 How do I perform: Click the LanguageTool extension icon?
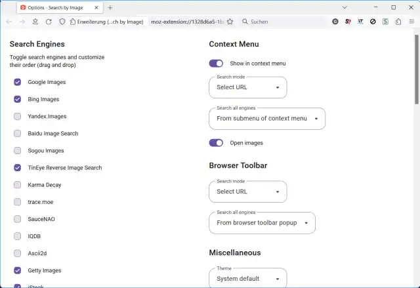[360, 22]
